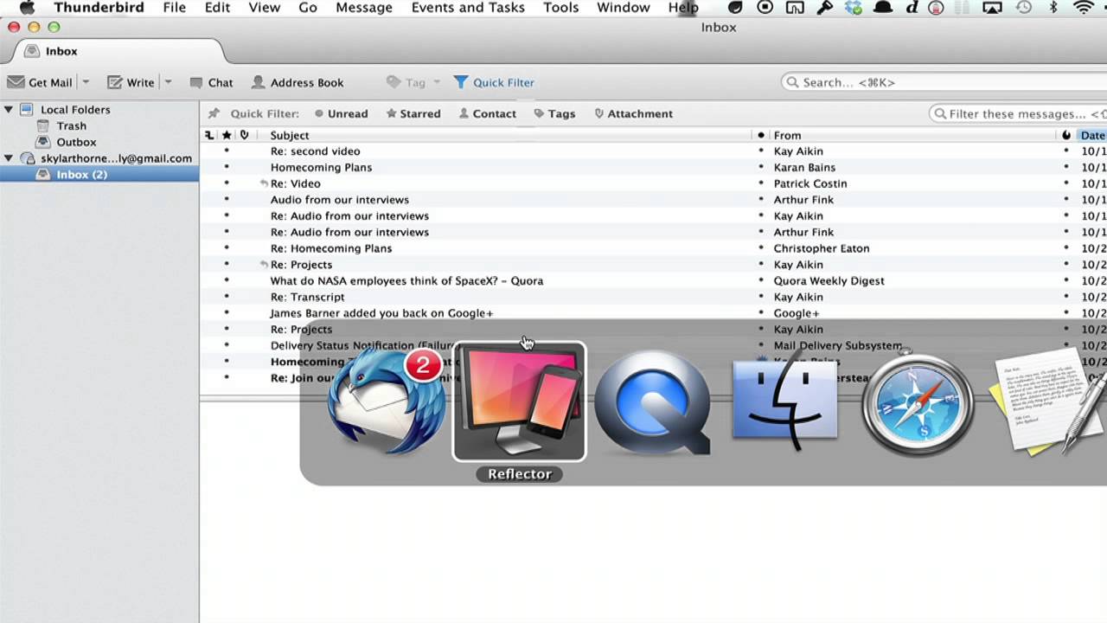Image resolution: width=1107 pixels, height=623 pixels.
Task: Toggle the Unread message filter
Action: click(x=342, y=113)
